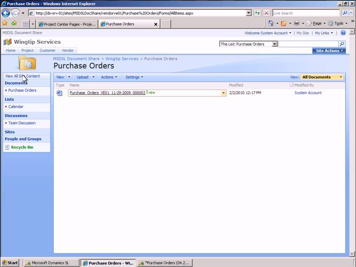Click the Print icon in command bar

click(297, 23)
